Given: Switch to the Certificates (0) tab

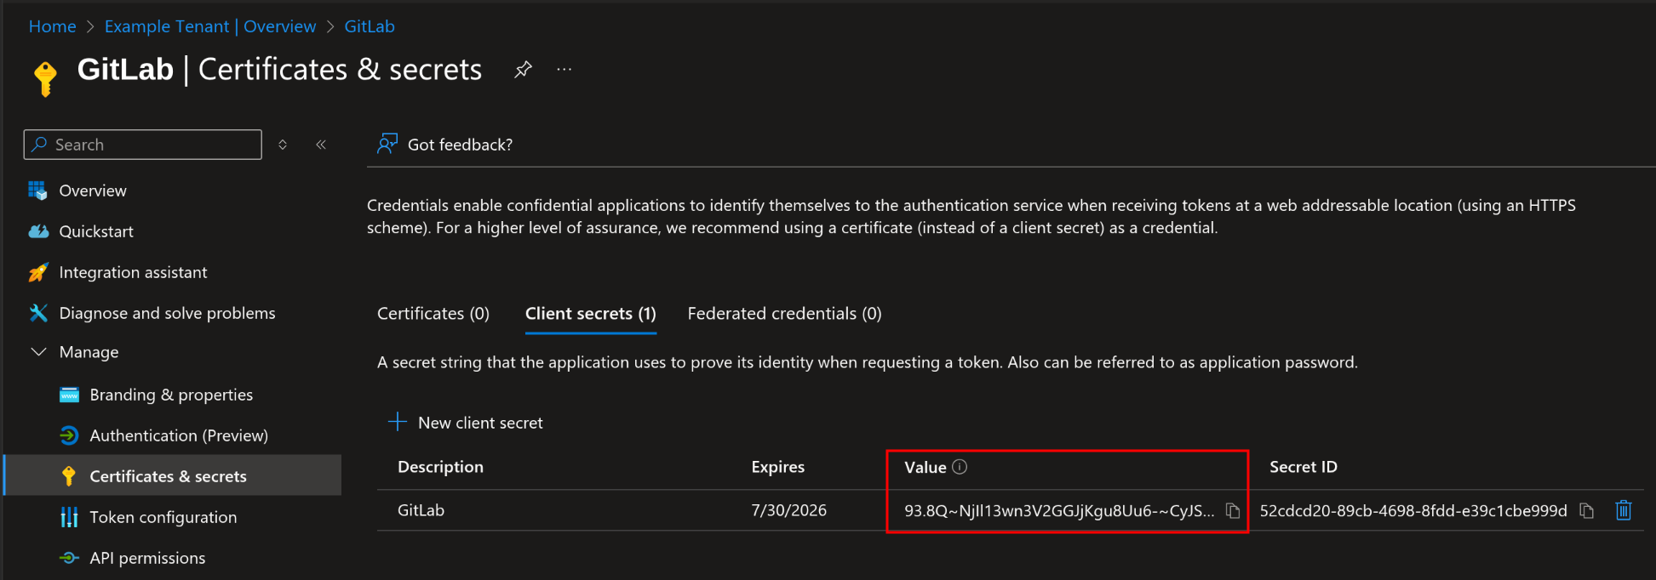Looking at the screenshot, I should click(433, 314).
